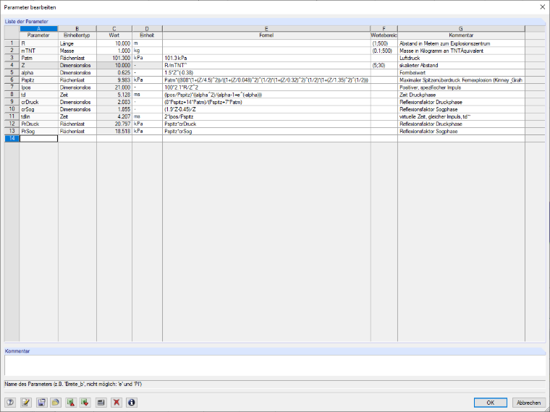Confirm the dialog with OK
This screenshot has height=412, width=550.
(x=491, y=403)
